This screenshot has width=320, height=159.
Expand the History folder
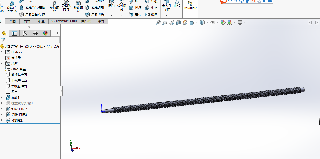click(x=2, y=52)
